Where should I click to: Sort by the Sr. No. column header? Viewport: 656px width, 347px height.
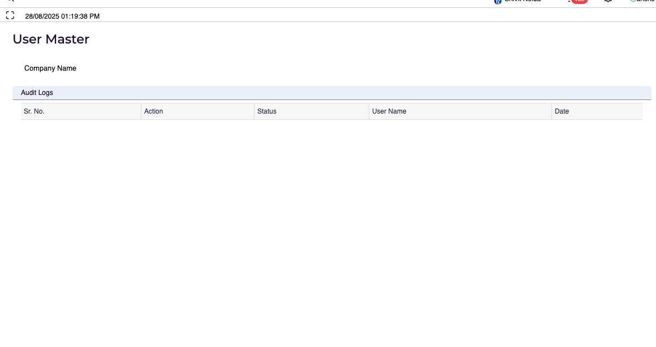click(x=34, y=111)
